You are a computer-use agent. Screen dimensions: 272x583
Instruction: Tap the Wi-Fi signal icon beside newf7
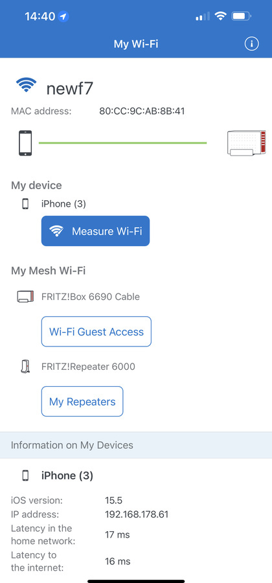26,85
